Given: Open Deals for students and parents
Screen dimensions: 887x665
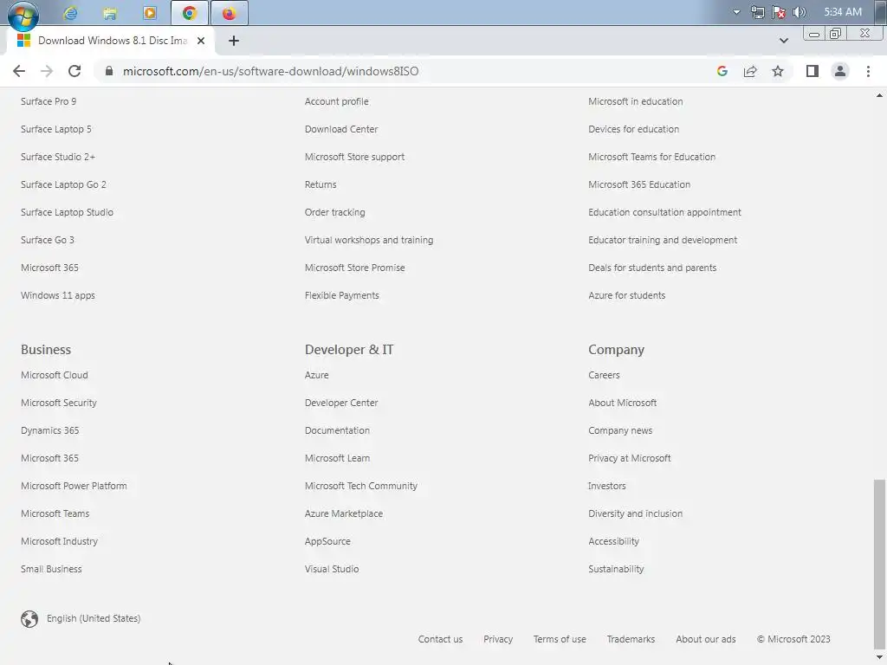Looking at the screenshot, I should 652,268.
